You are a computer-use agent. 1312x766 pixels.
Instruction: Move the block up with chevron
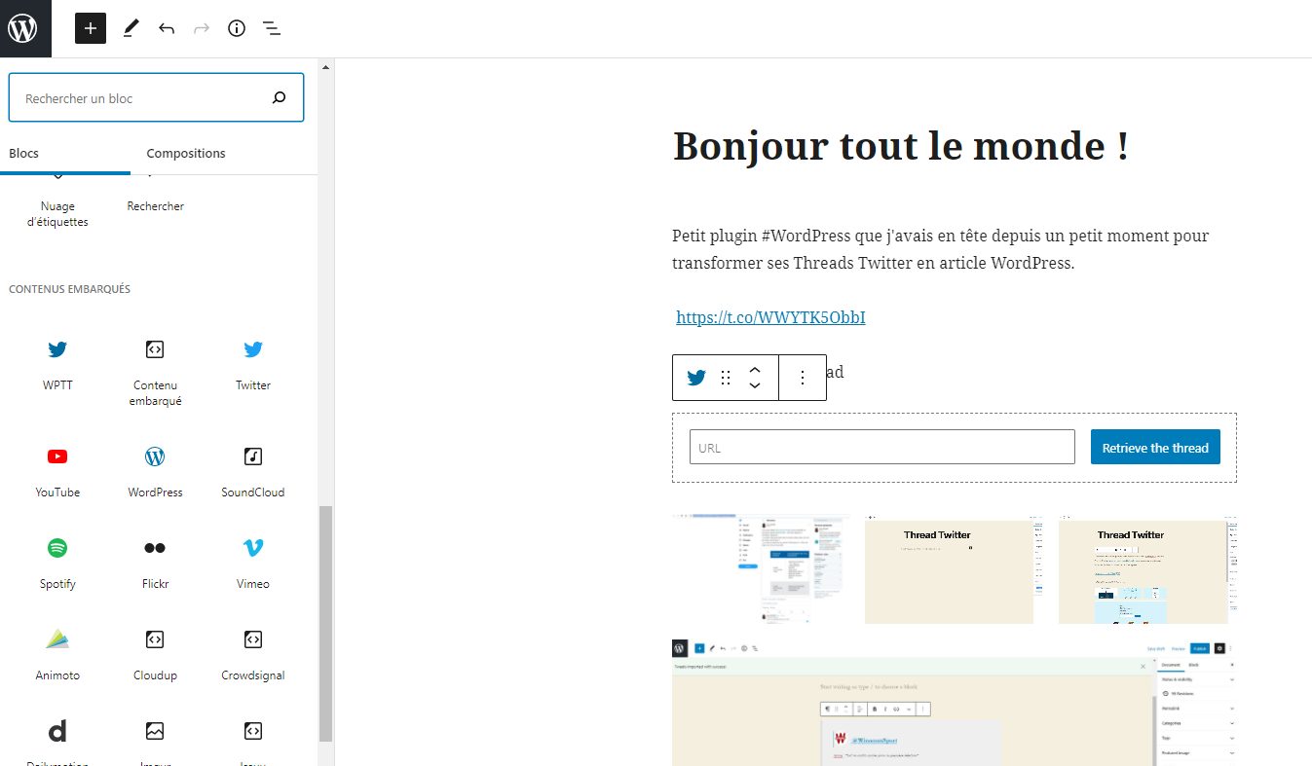click(x=755, y=370)
